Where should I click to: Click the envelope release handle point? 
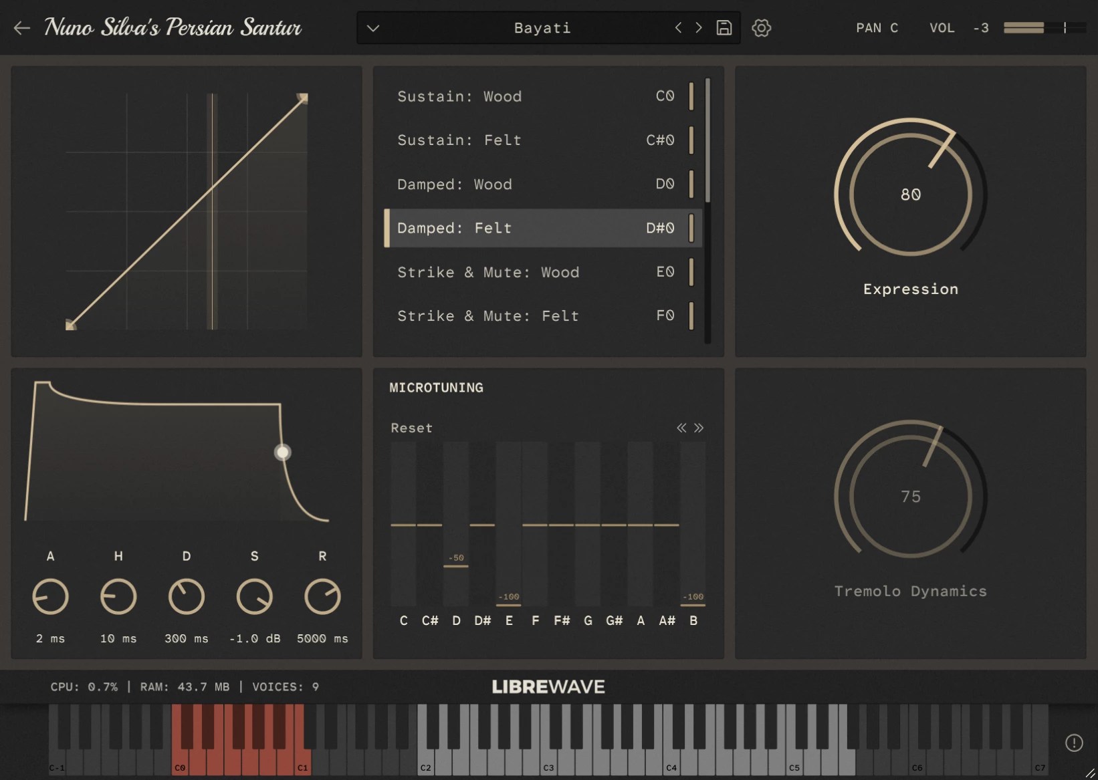coord(283,452)
